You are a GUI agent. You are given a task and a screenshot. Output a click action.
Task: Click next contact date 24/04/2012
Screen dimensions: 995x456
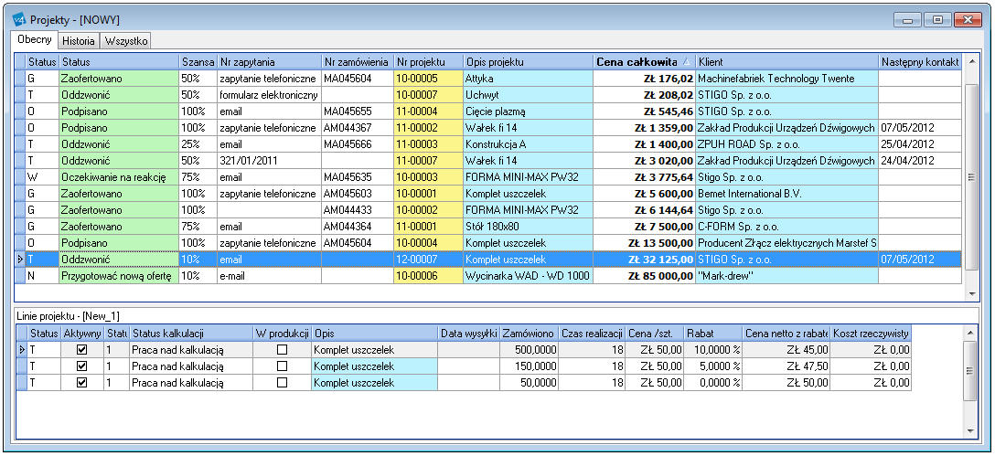click(x=920, y=161)
